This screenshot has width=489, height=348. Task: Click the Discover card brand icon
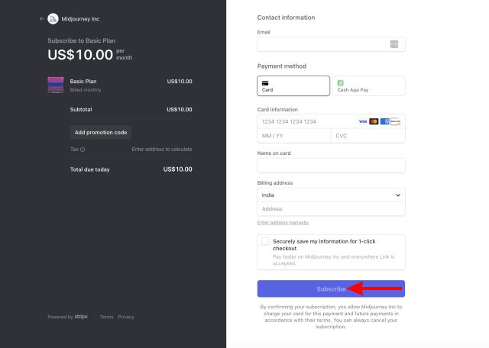pos(396,121)
